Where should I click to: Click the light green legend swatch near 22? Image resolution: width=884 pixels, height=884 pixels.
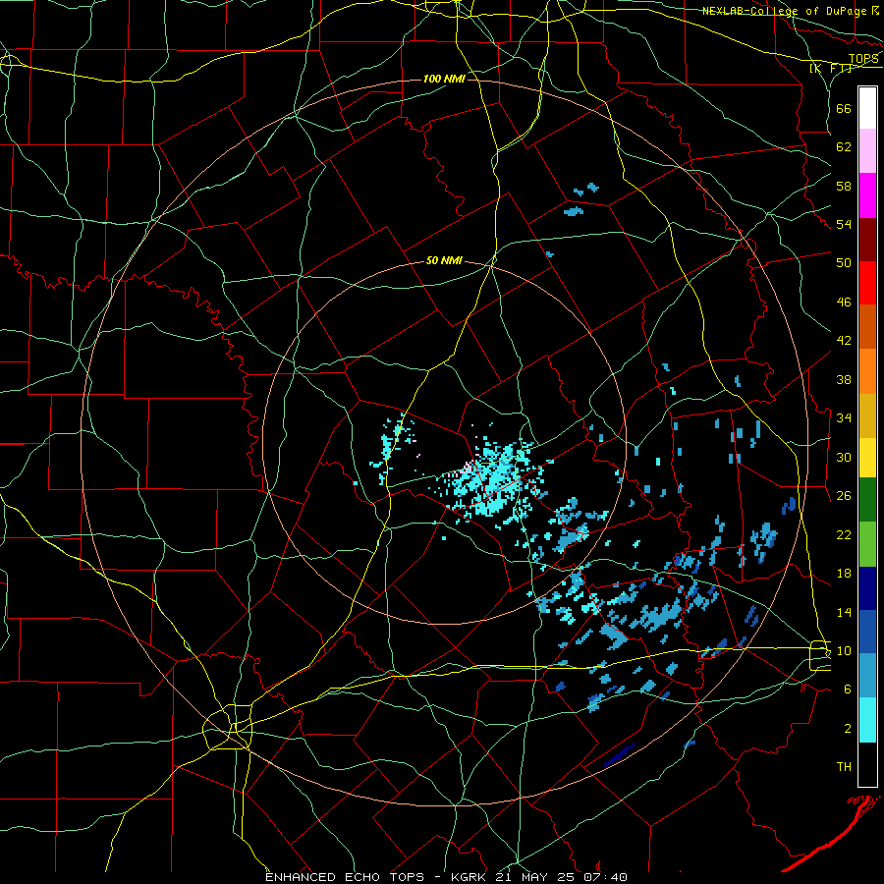tap(867, 544)
